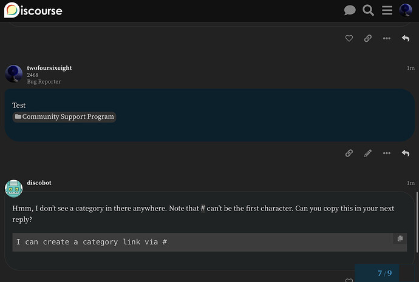419x282 pixels.
Task: Copy link to twofoursixeight's Test post
Action: [x=349, y=153]
